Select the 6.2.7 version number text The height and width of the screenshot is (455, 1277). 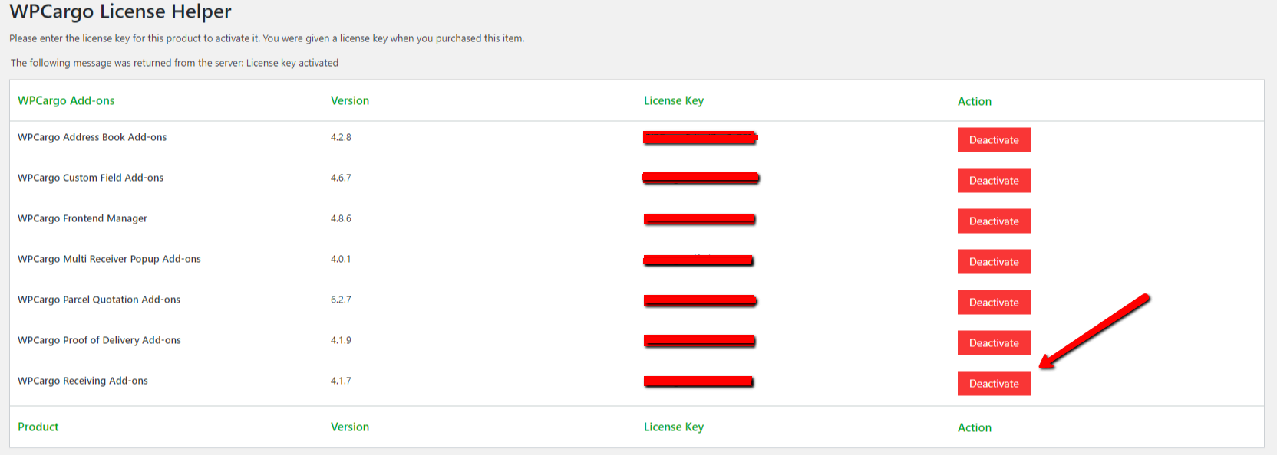[341, 300]
